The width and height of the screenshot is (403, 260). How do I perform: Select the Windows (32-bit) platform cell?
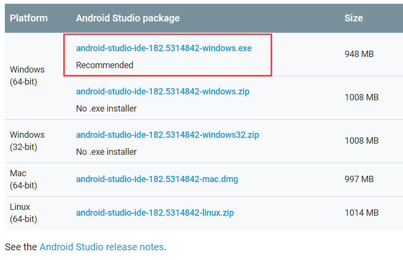[27, 141]
